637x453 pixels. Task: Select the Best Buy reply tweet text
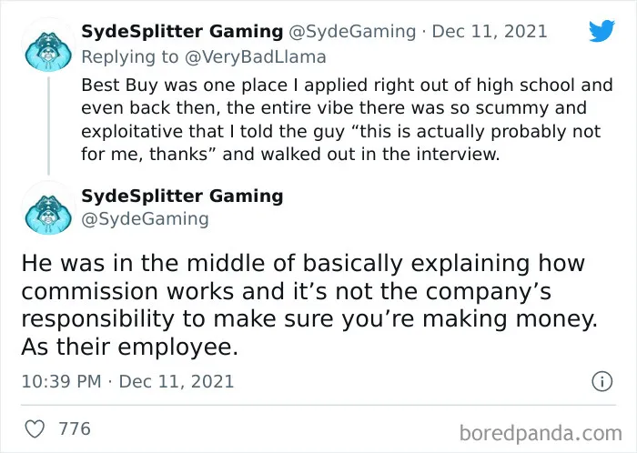click(x=347, y=120)
